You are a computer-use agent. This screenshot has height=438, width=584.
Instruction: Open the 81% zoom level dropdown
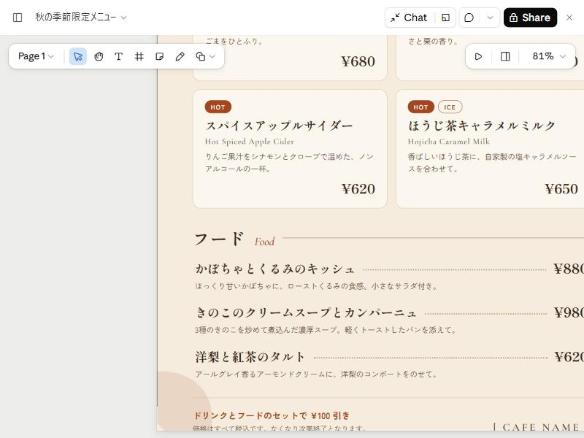[x=549, y=56]
